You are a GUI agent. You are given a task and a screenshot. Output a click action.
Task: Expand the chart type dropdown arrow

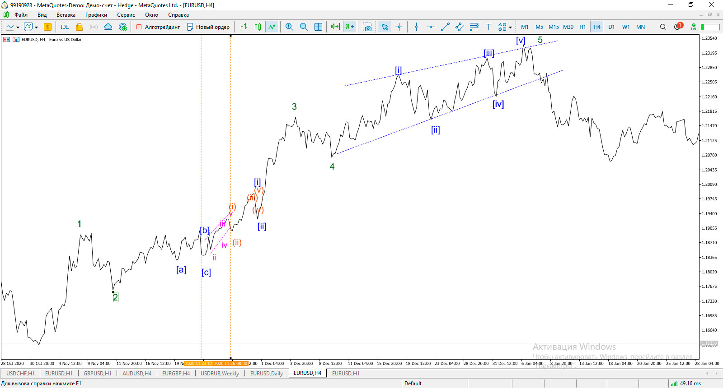click(18, 28)
